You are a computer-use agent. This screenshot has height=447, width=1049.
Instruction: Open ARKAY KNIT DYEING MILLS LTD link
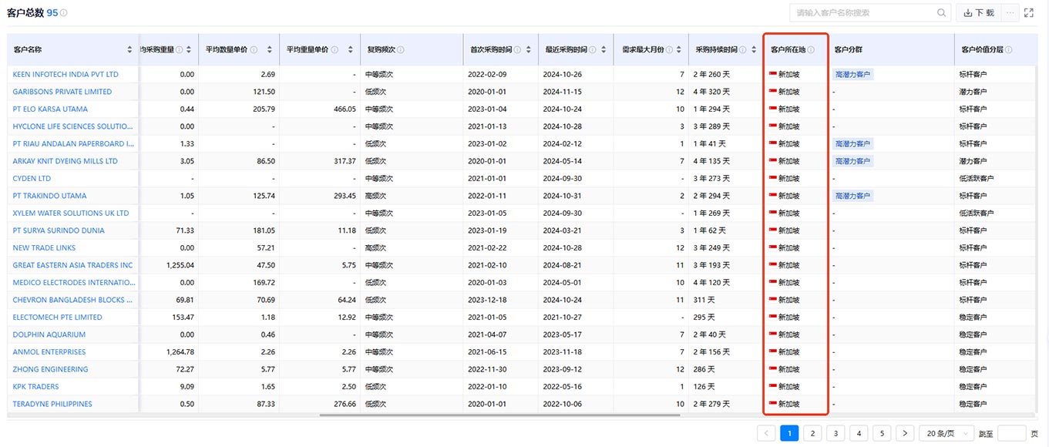coord(66,161)
